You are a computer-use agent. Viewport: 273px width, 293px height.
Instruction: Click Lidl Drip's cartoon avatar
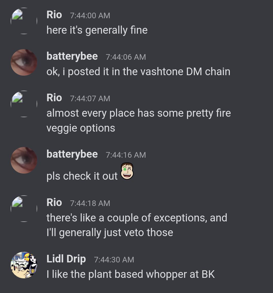(x=24, y=265)
